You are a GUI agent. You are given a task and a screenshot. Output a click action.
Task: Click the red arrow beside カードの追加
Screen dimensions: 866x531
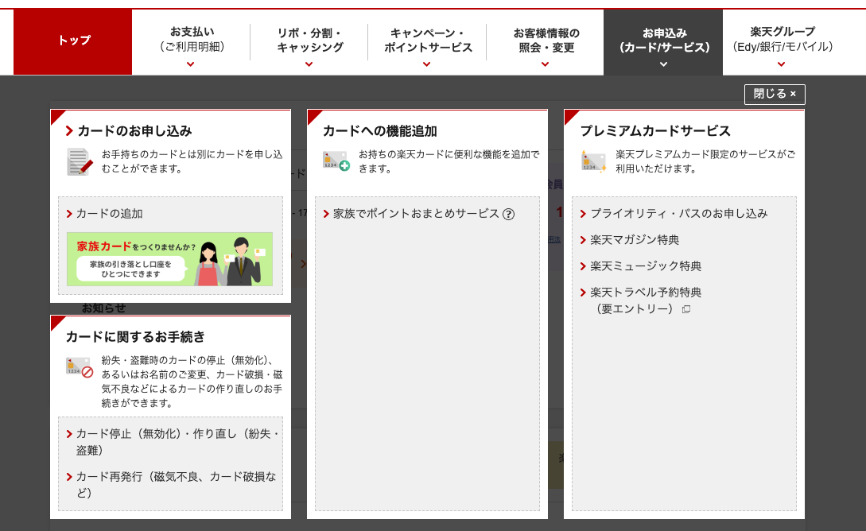pyautogui.click(x=69, y=214)
